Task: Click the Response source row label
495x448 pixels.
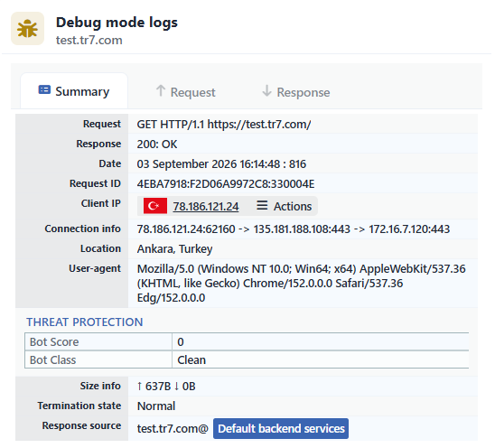Action: coord(82,425)
